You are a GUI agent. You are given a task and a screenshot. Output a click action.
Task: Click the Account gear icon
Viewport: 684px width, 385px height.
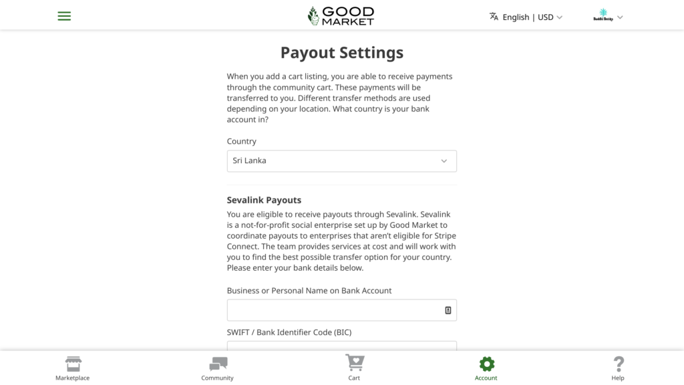[x=486, y=364]
